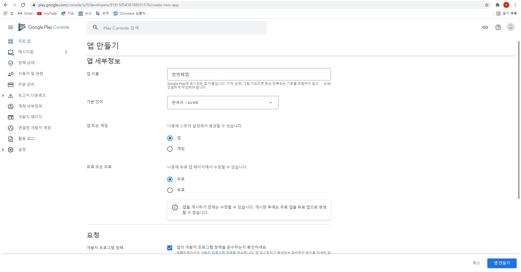
Task: Click the browser address bar URL
Action: click(x=108, y=5)
